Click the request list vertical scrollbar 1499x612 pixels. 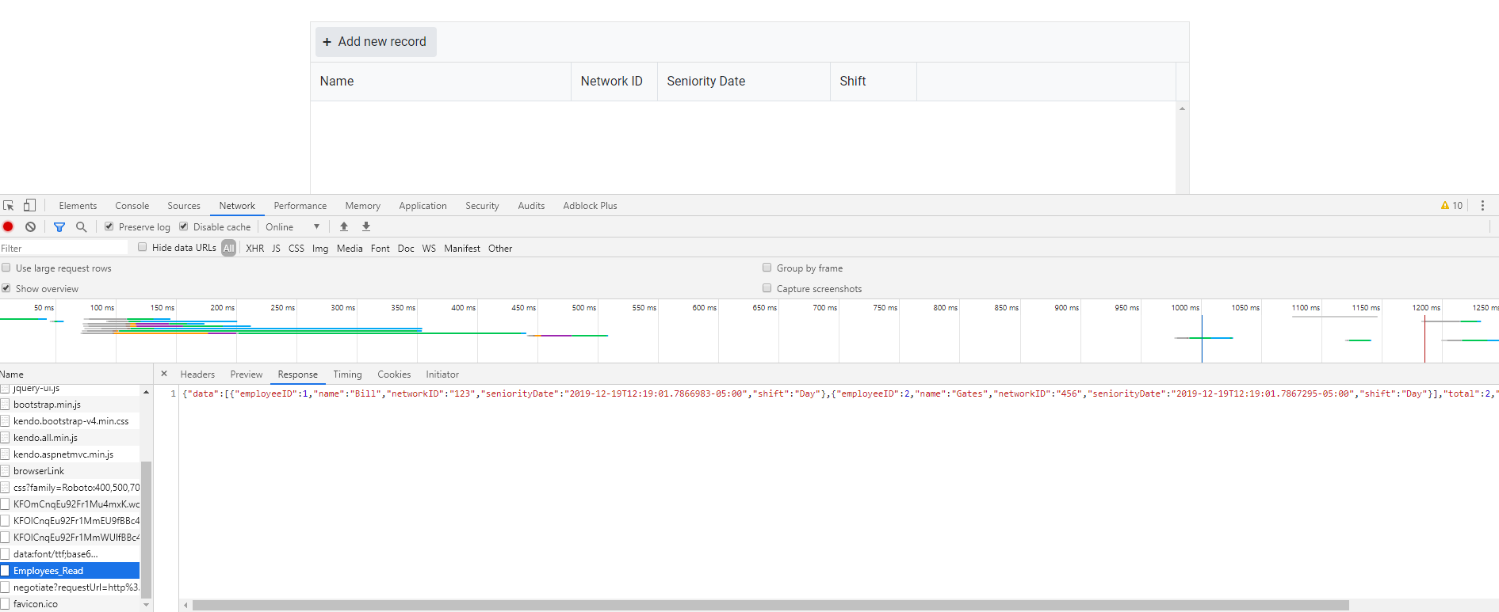(146, 530)
